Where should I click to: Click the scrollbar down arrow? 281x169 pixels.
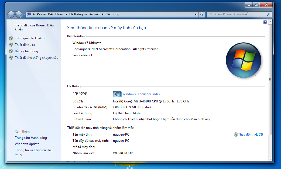tap(270, 159)
